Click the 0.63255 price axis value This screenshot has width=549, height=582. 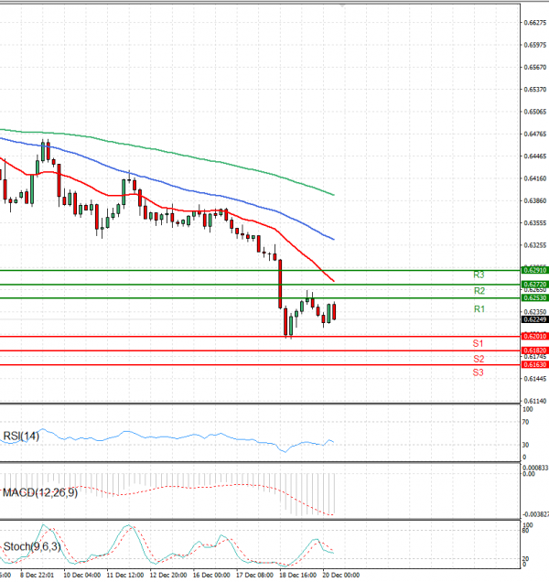(535, 245)
